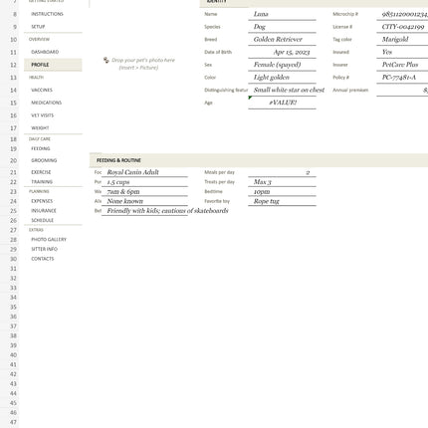Click the Daily Care section heading
Viewport: 428px width, 428px height.
tap(40, 139)
